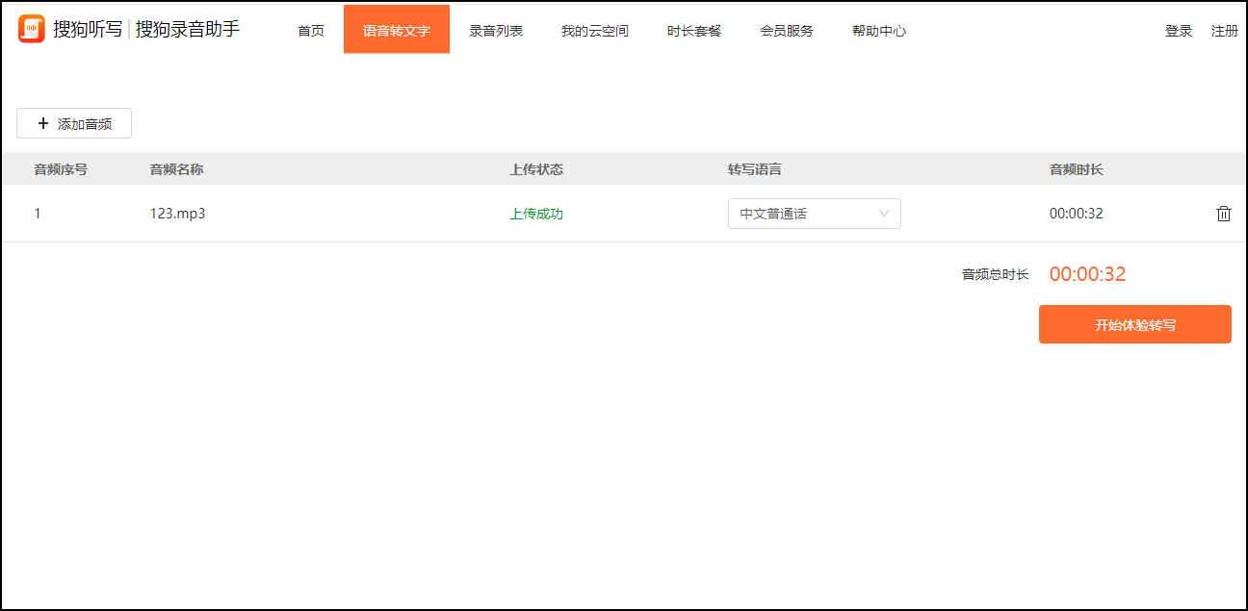Select the 语音转文字 tab
The image size is (1248, 611).
point(397,31)
